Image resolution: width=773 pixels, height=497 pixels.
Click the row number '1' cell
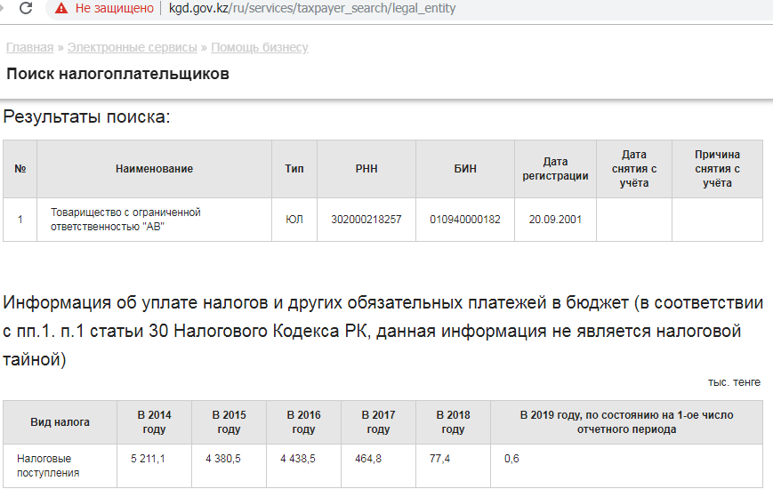pyautogui.click(x=20, y=220)
